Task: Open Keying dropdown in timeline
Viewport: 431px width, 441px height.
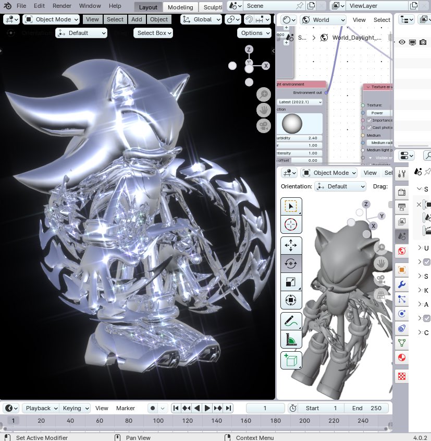Action: click(75, 408)
